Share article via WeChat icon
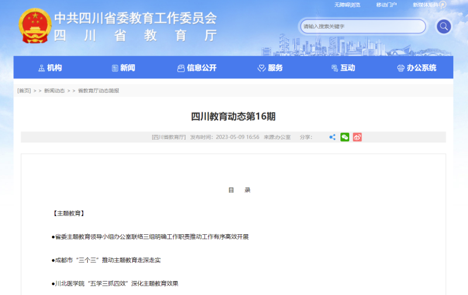Viewport: 468px width, 295px height. [345, 137]
